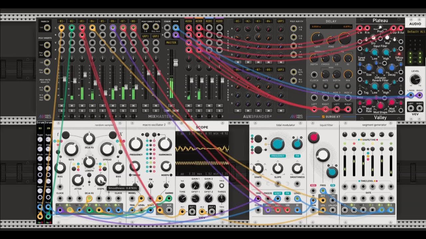Click the MON button on master
Screen dimensions: 426x239
pyautogui.click(x=175, y=111)
